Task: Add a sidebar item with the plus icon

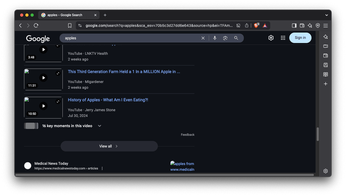Action: 326,84
